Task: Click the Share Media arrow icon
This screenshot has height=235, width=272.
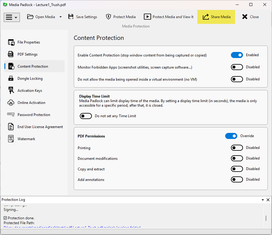Action: (x=206, y=17)
